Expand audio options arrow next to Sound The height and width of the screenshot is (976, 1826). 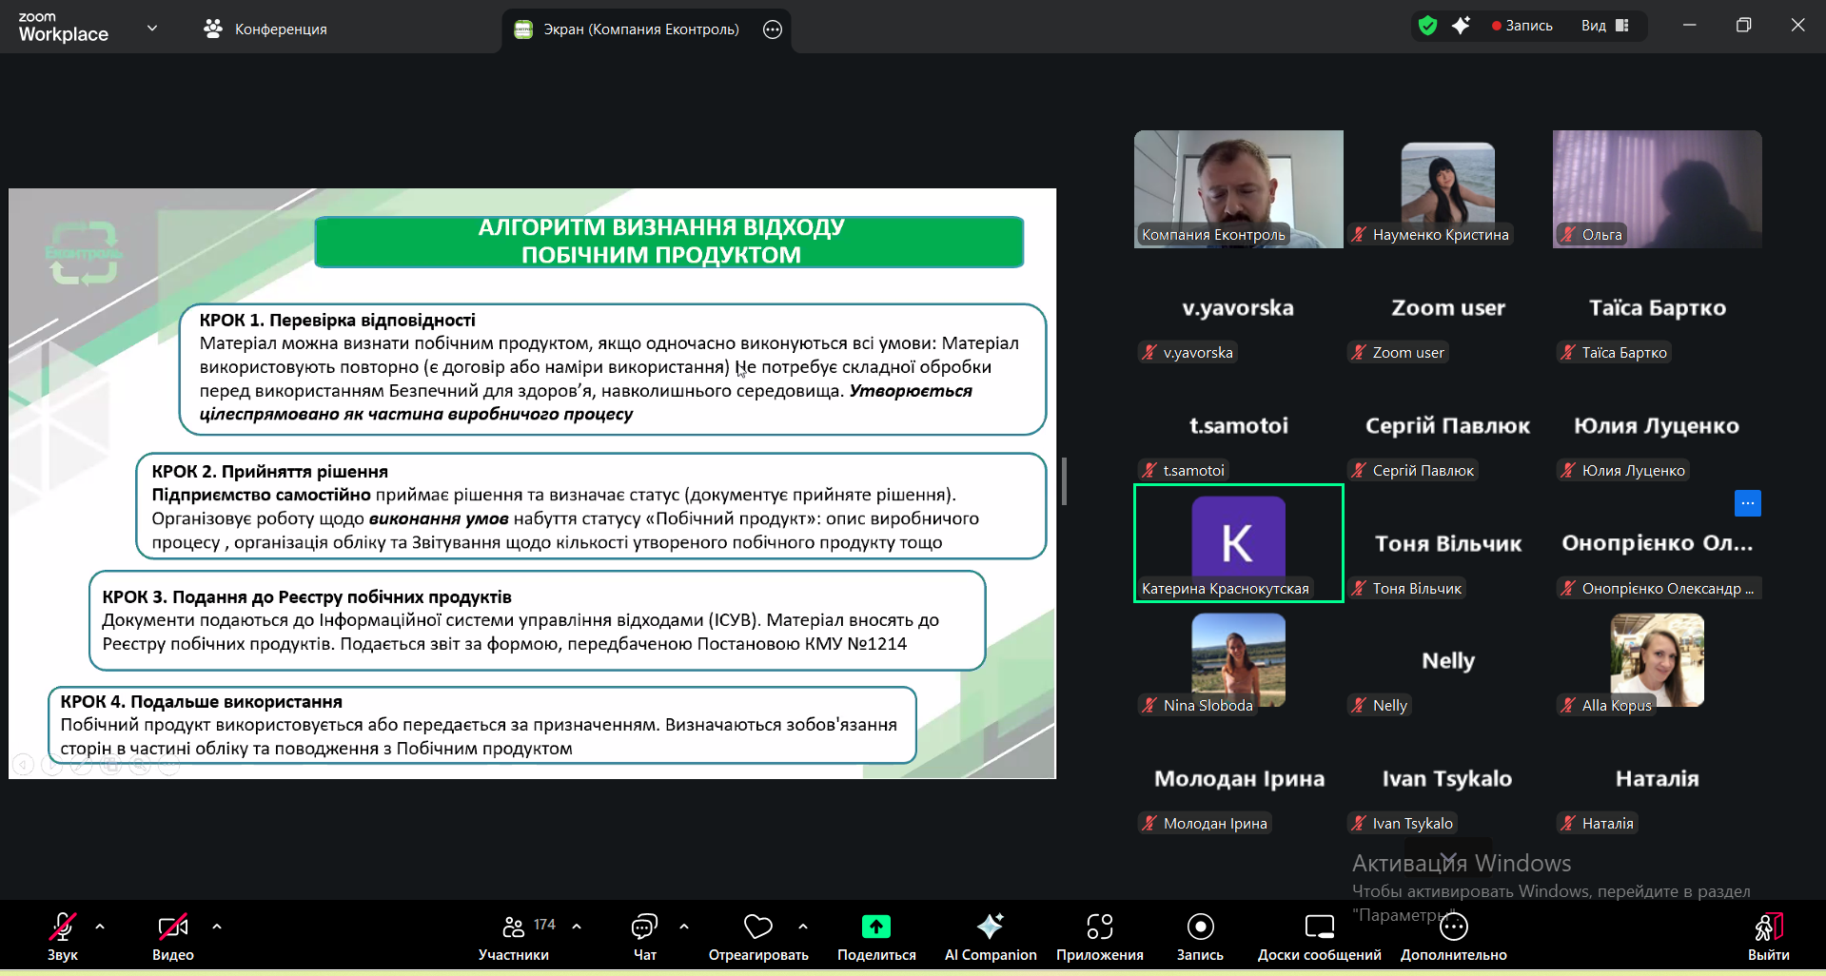click(x=100, y=926)
